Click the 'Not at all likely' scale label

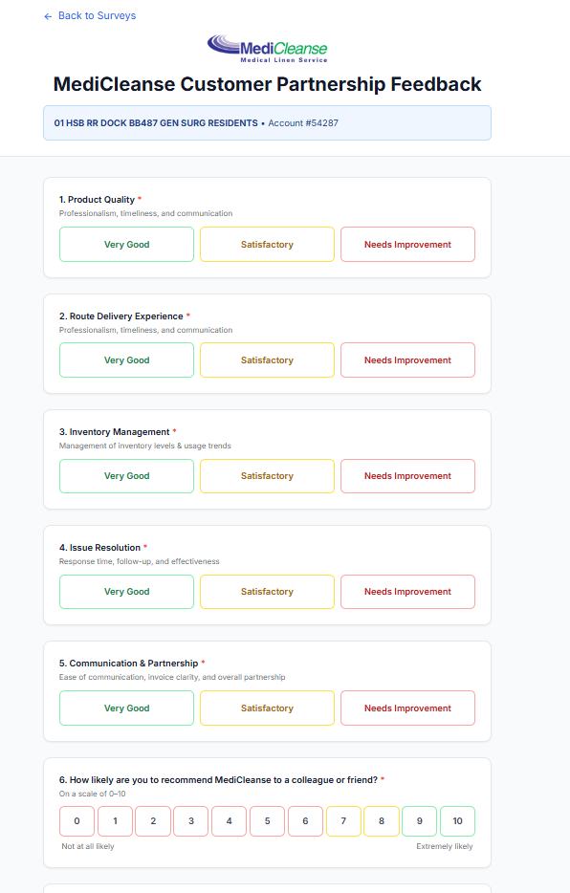tap(88, 846)
